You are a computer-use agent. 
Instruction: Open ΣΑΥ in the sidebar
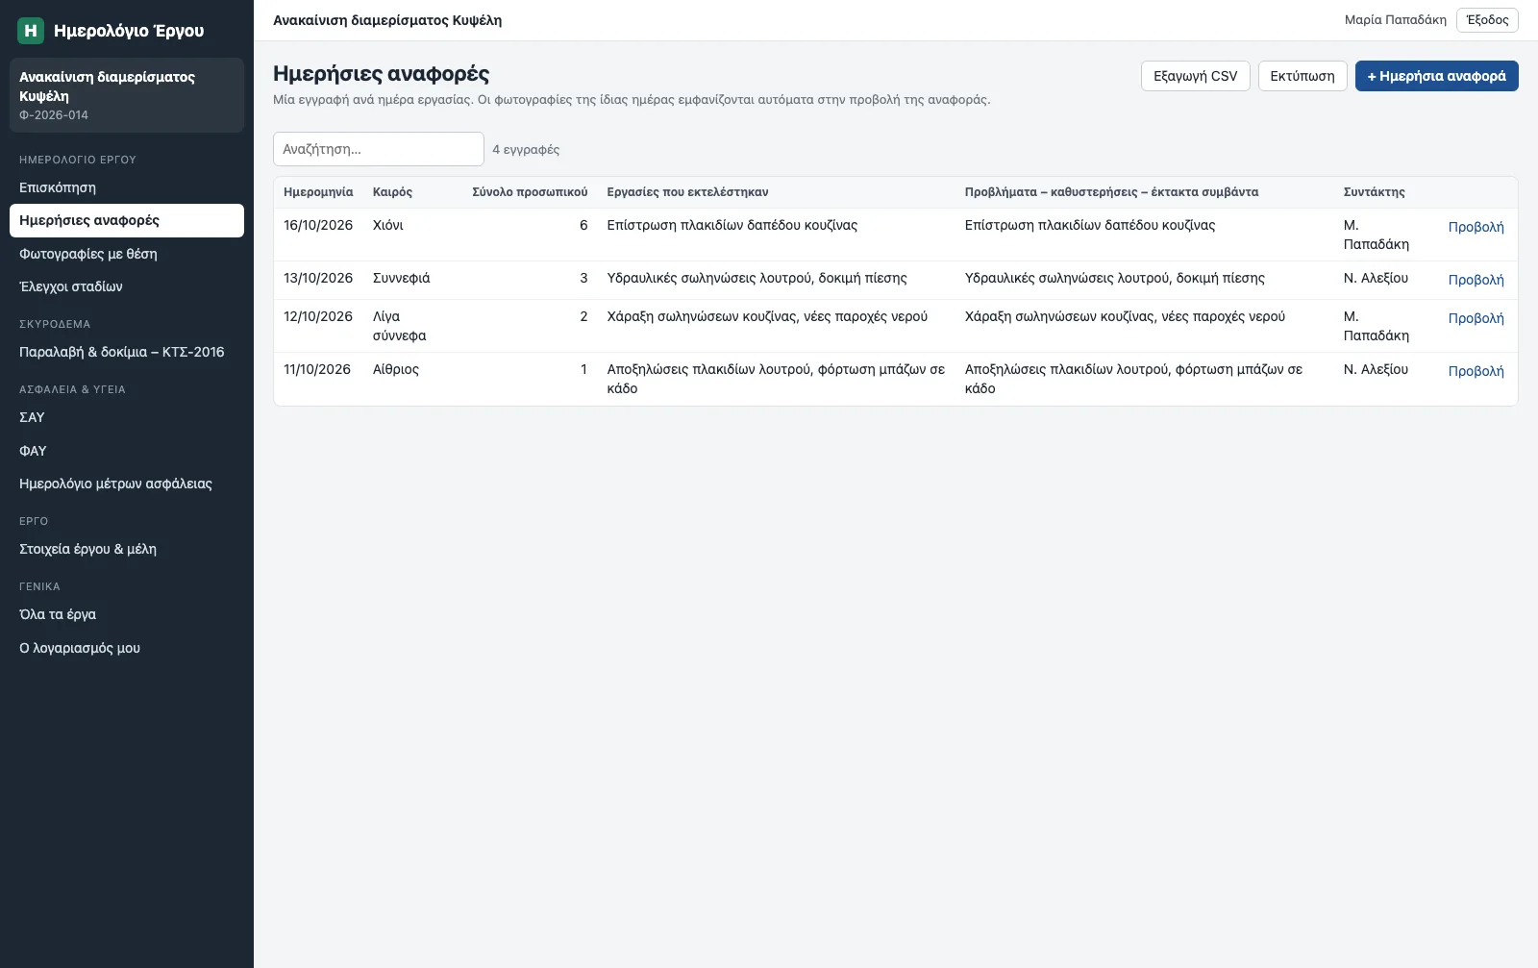127,417
